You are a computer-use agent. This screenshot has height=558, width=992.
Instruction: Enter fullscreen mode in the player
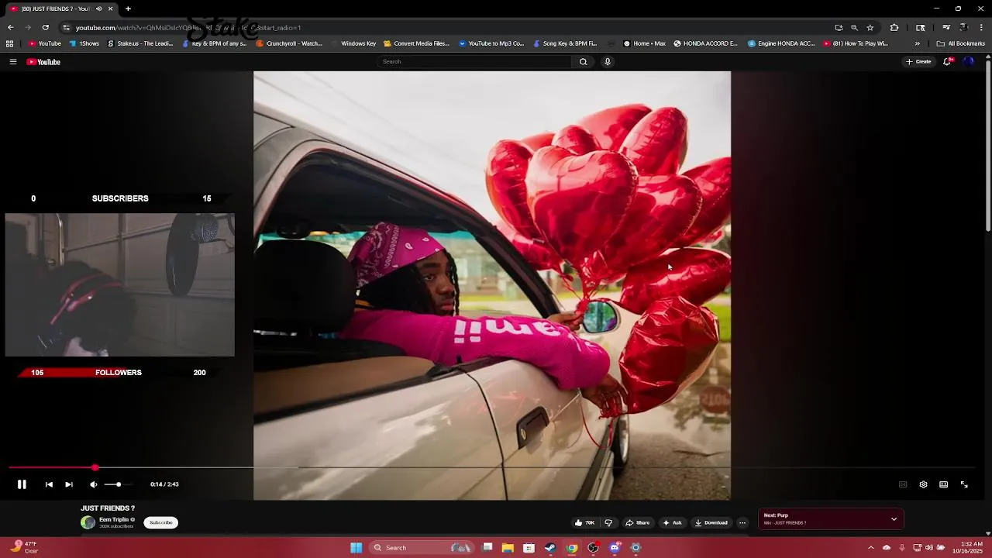(x=964, y=484)
